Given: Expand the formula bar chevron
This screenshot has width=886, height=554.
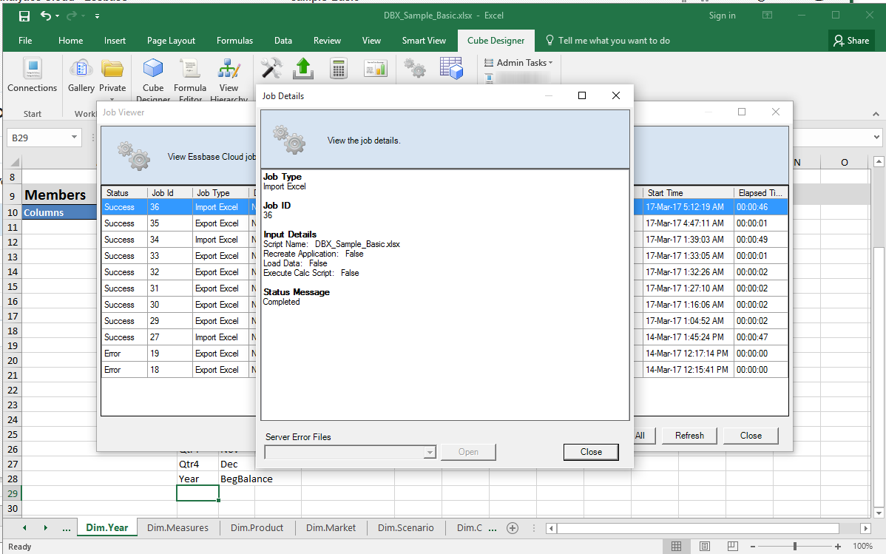Looking at the screenshot, I should pyautogui.click(x=876, y=138).
